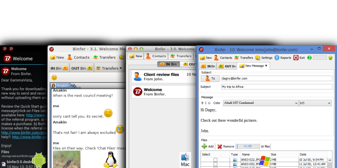
Task: Open the bird photo thumbnail in chat
Action: tap(67, 159)
